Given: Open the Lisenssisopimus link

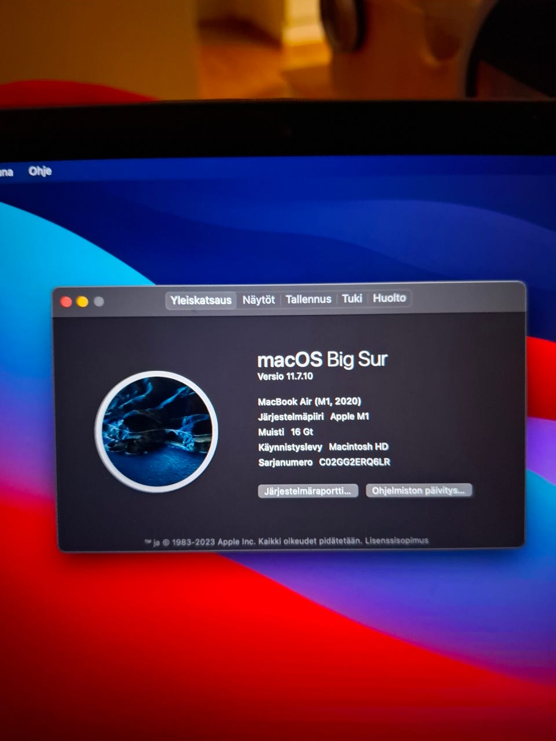Looking at the screenshot, I should (397, 540).
